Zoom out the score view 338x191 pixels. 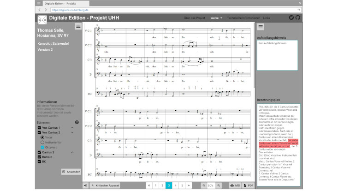coord(203,185)
